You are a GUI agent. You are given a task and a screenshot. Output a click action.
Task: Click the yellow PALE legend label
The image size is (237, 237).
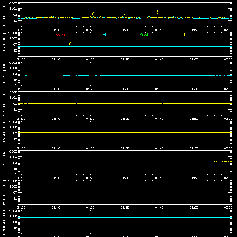tap(188, 35)
